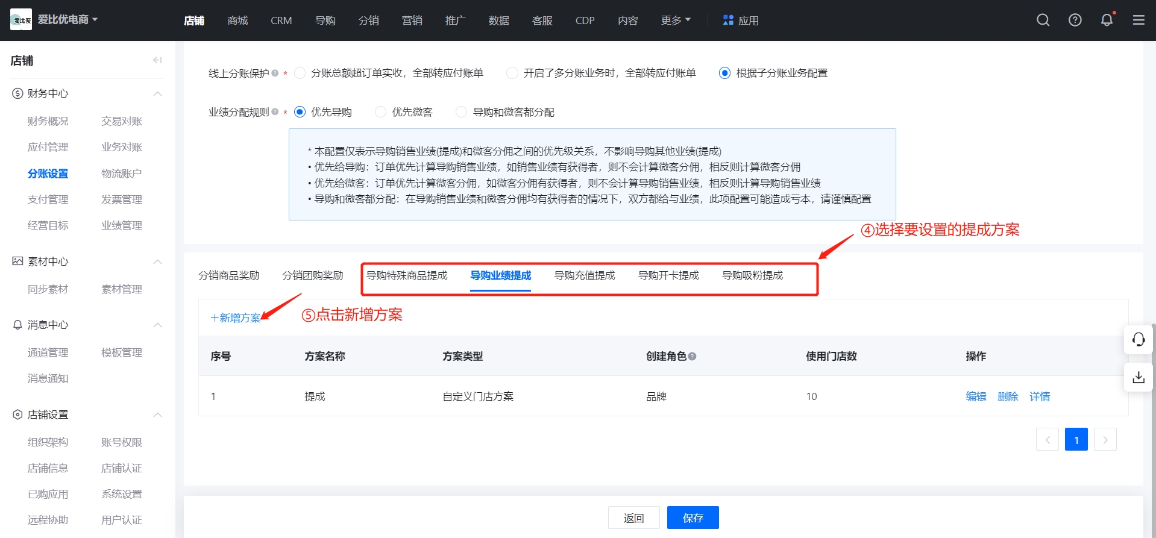
Task: Open 店铺认证 in the sidebar
Action: point(122,468)
